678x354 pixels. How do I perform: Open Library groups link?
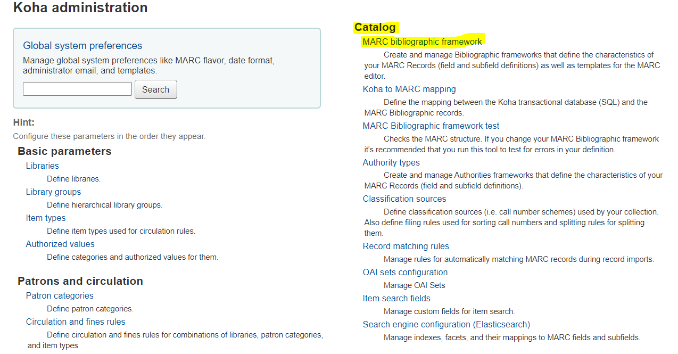tap(54, 192)
